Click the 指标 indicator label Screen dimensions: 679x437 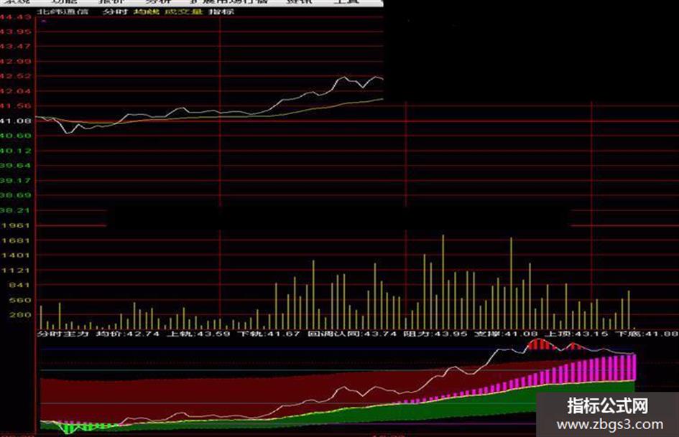(x=221, y=11)
